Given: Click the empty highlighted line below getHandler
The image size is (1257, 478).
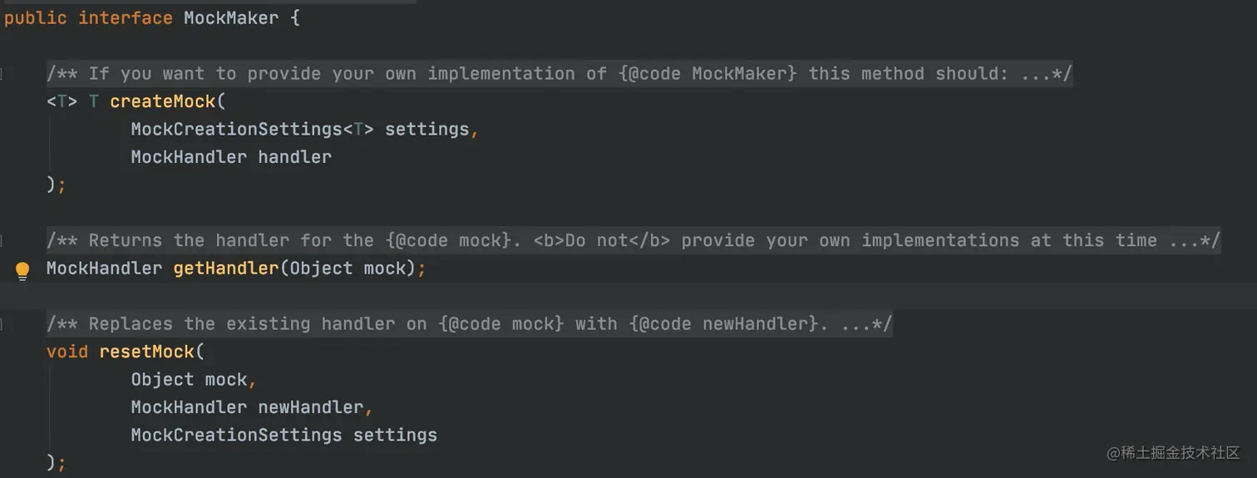Looking at the screenshot, I should point(628,296).
